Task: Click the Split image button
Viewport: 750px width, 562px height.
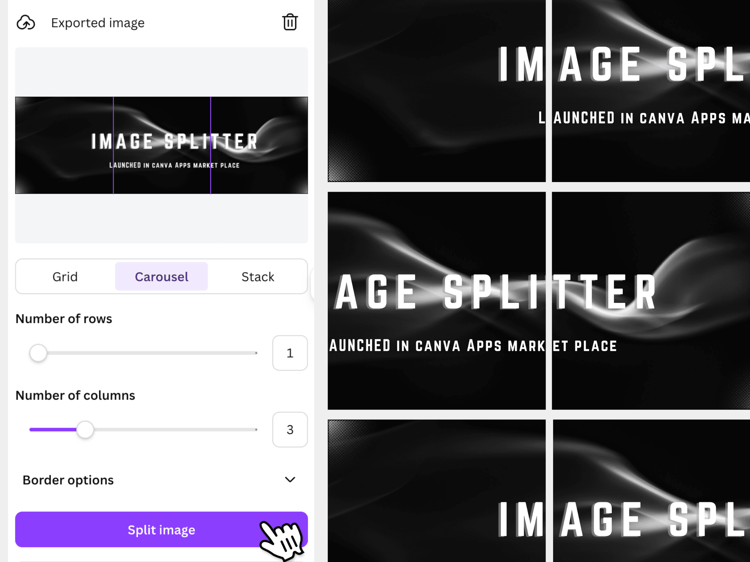Action: coord(161,530)
